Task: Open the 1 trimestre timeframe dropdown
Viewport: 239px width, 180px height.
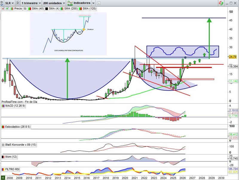Action: [31, 3]
